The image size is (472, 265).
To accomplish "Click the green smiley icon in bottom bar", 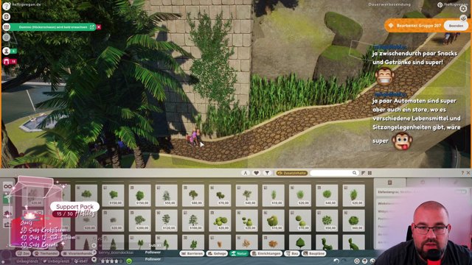I will coord(129,261).
